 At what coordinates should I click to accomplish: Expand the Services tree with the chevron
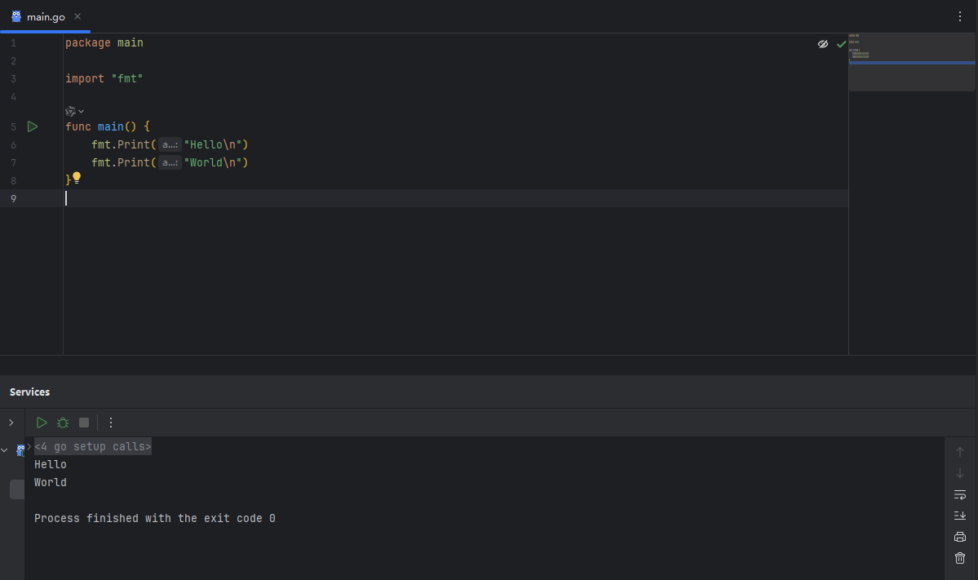coord(11,423)
